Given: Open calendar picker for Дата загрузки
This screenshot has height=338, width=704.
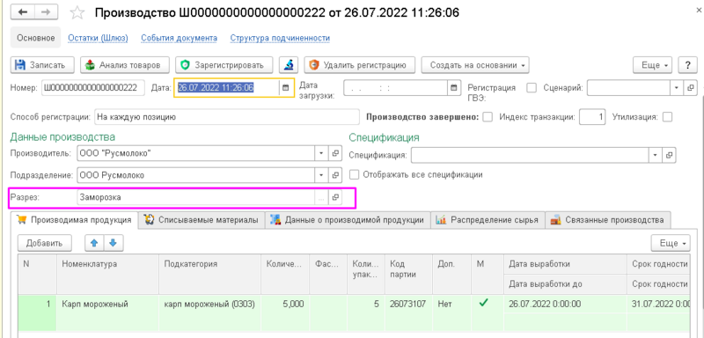Looking at the screenshot, I should 453,88.
